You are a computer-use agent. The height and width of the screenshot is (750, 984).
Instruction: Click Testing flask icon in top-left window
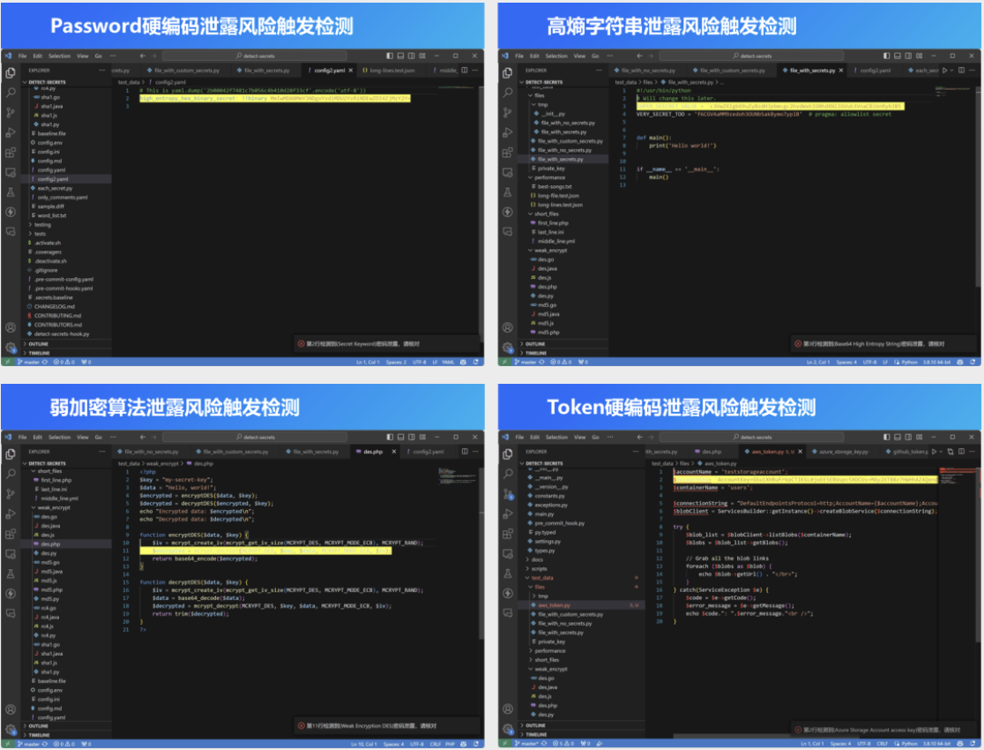[11, 192]
